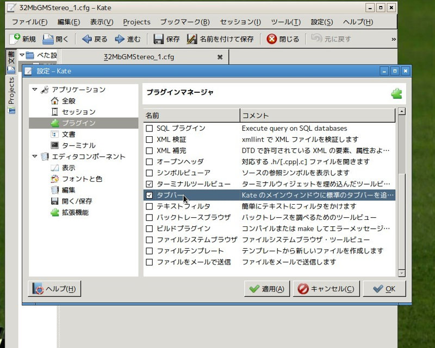This screenshot has width=435, height=348.
Task: Collapse the アプリケーション tree group
Action: pos(35,89)
